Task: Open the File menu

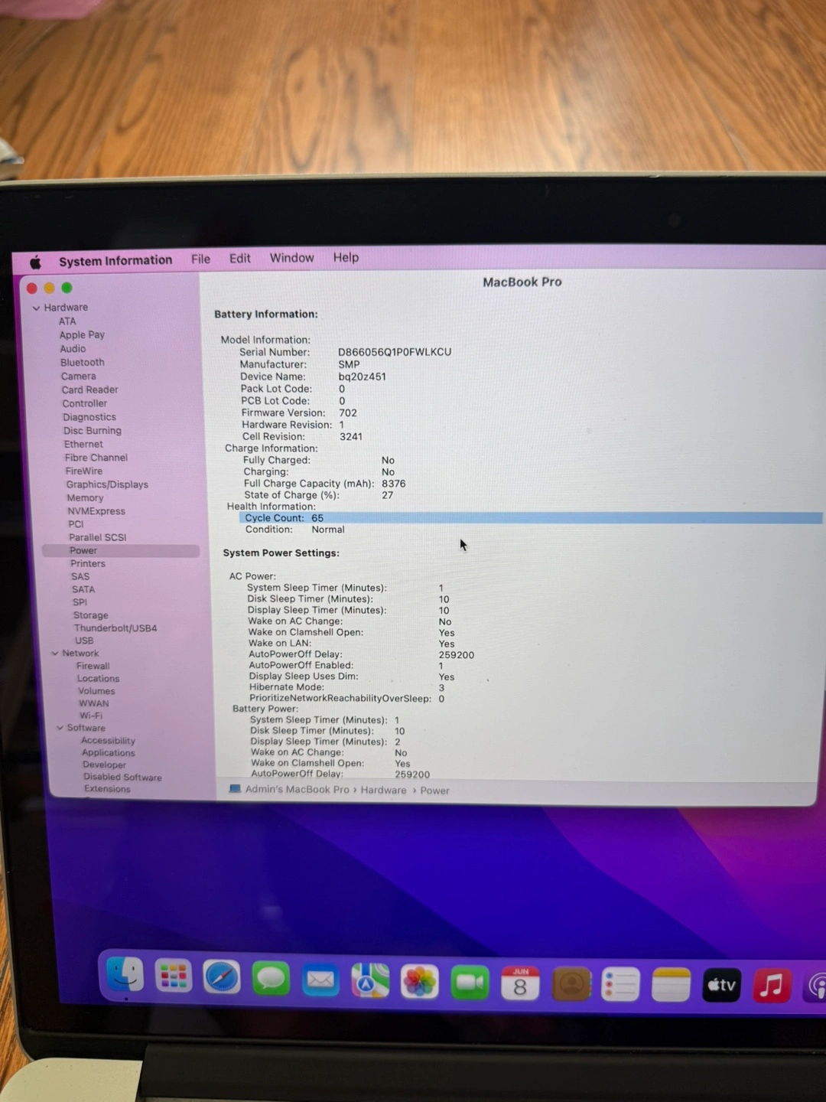Action: [200, 259]
